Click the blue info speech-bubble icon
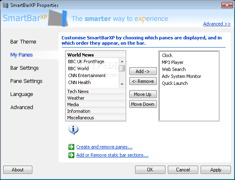The width and height of the screenshot is (235, 180). click(73, 130)
